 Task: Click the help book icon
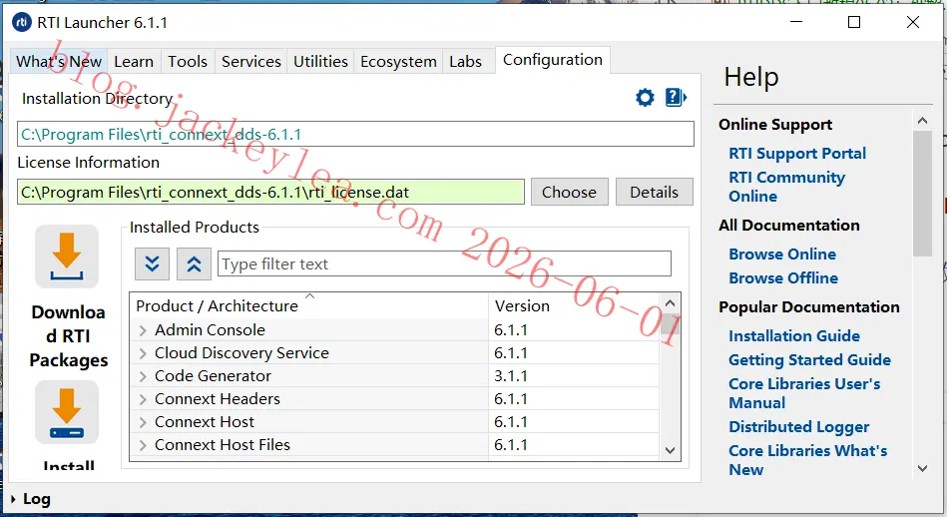click(x=676, y=97)
